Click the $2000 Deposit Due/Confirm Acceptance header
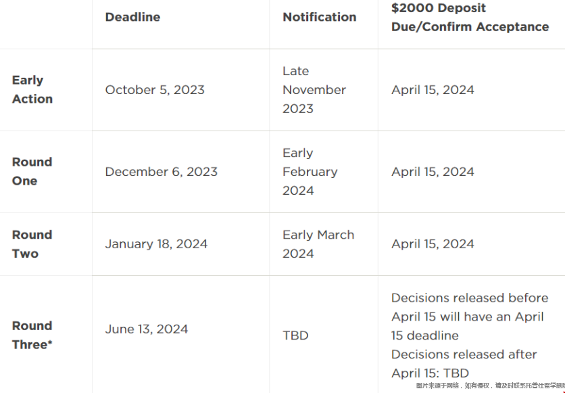Viewport: 565px width, 393px height. [470, 18]
